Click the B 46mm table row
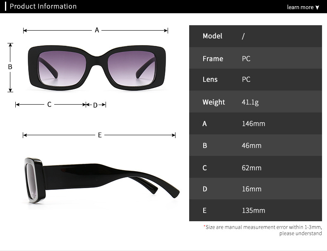The width and height of the screenshot is (327, 251). coord(255,145)
